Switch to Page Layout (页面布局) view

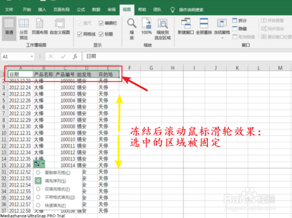[40, 26]
